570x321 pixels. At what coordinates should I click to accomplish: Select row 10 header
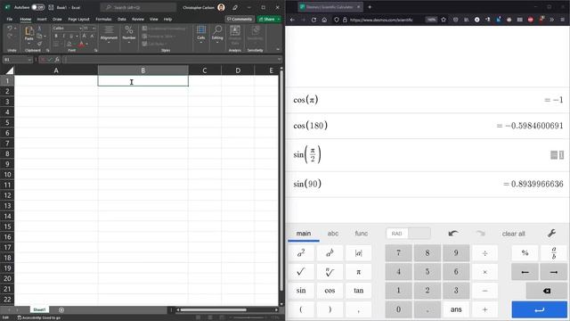7,175
